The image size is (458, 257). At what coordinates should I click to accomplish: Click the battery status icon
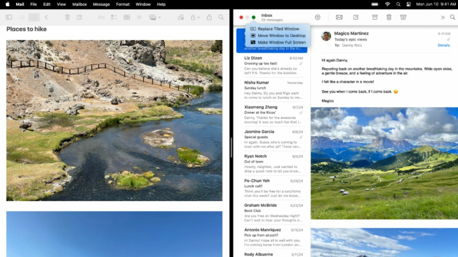point(375,4)
